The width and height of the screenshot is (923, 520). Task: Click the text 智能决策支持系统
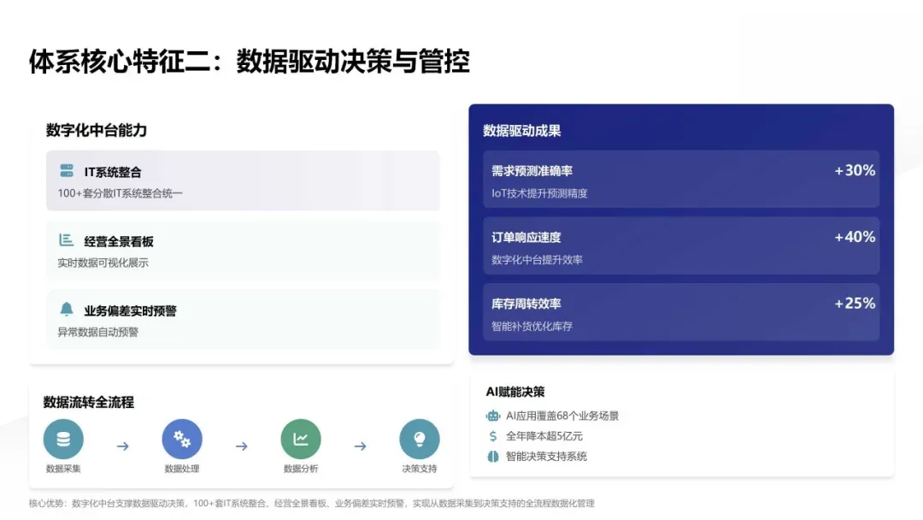[546, 457]
